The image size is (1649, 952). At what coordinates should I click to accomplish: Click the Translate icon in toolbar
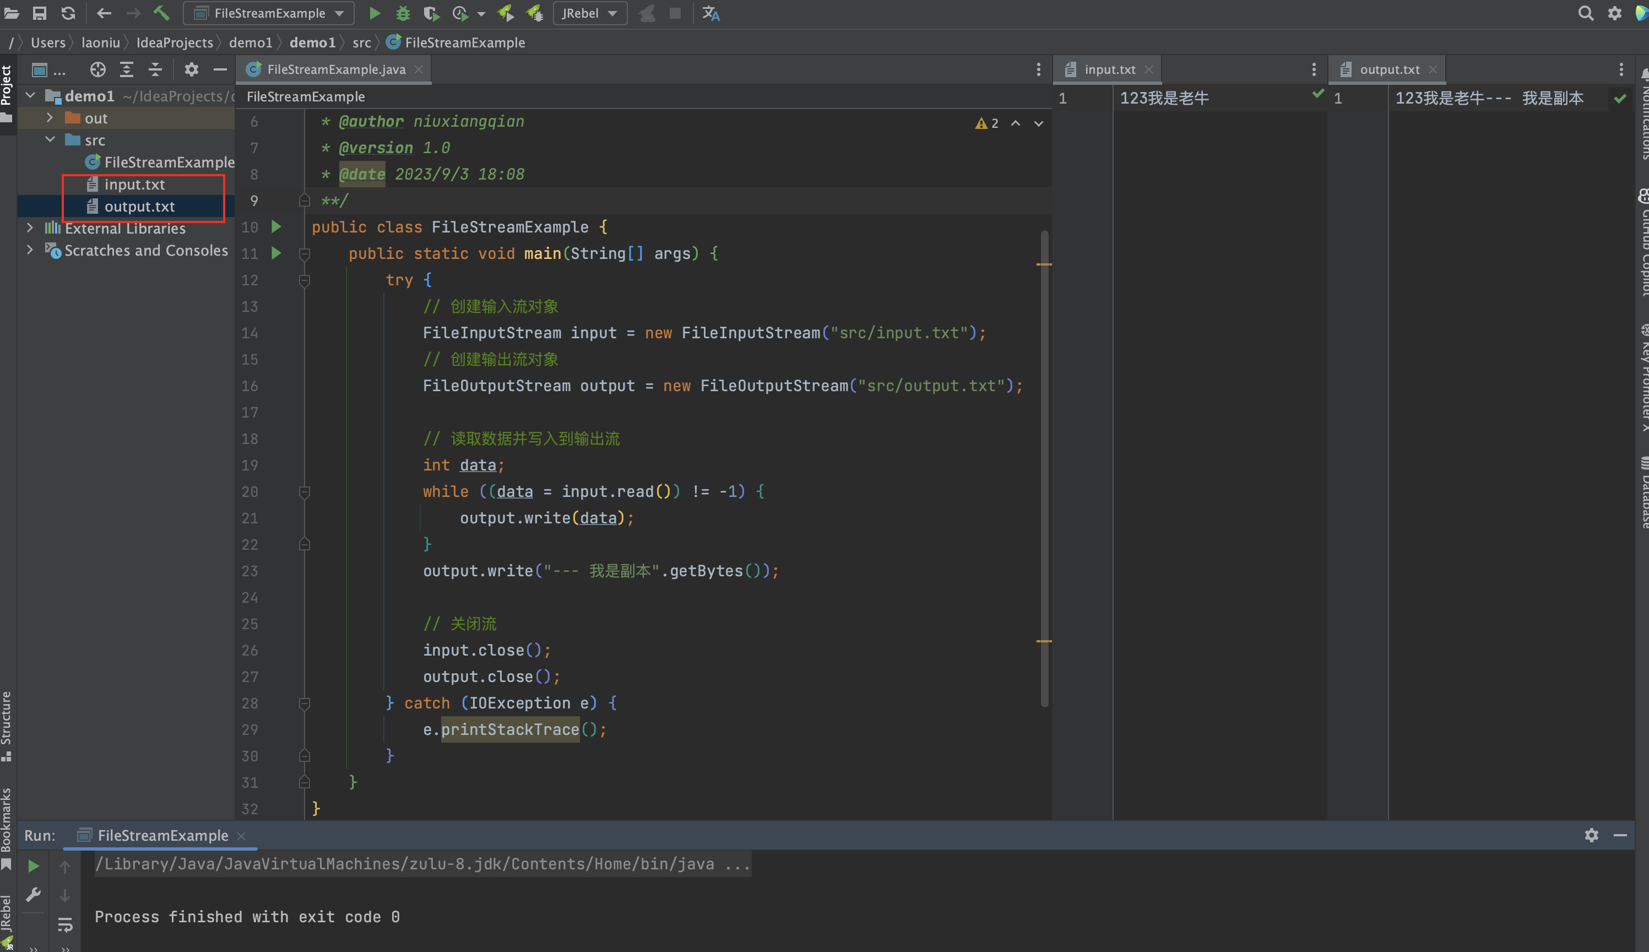(x=710, y=13)
